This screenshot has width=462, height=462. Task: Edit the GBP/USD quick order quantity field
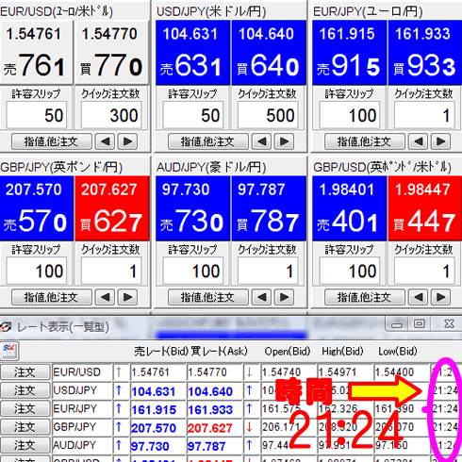click(x=424, y=271)
